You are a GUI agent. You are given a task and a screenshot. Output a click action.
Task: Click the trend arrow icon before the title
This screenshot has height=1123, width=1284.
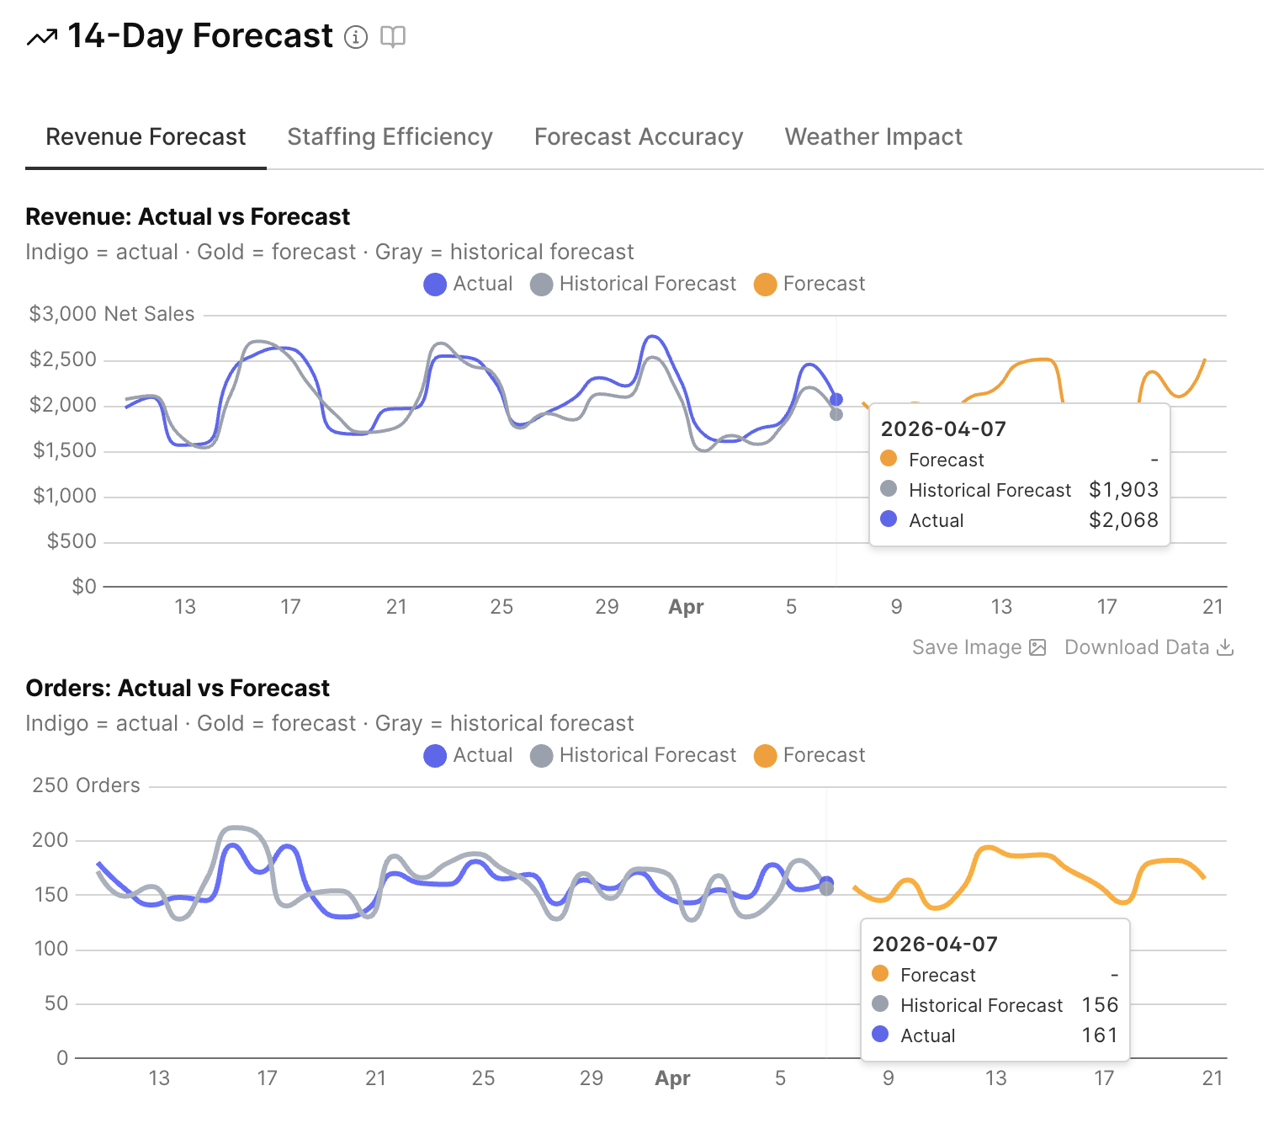pos(42,37)
